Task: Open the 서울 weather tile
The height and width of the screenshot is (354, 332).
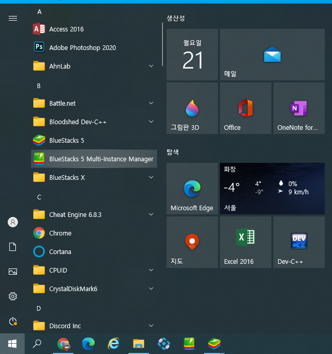Action: (x=272, y=189)
